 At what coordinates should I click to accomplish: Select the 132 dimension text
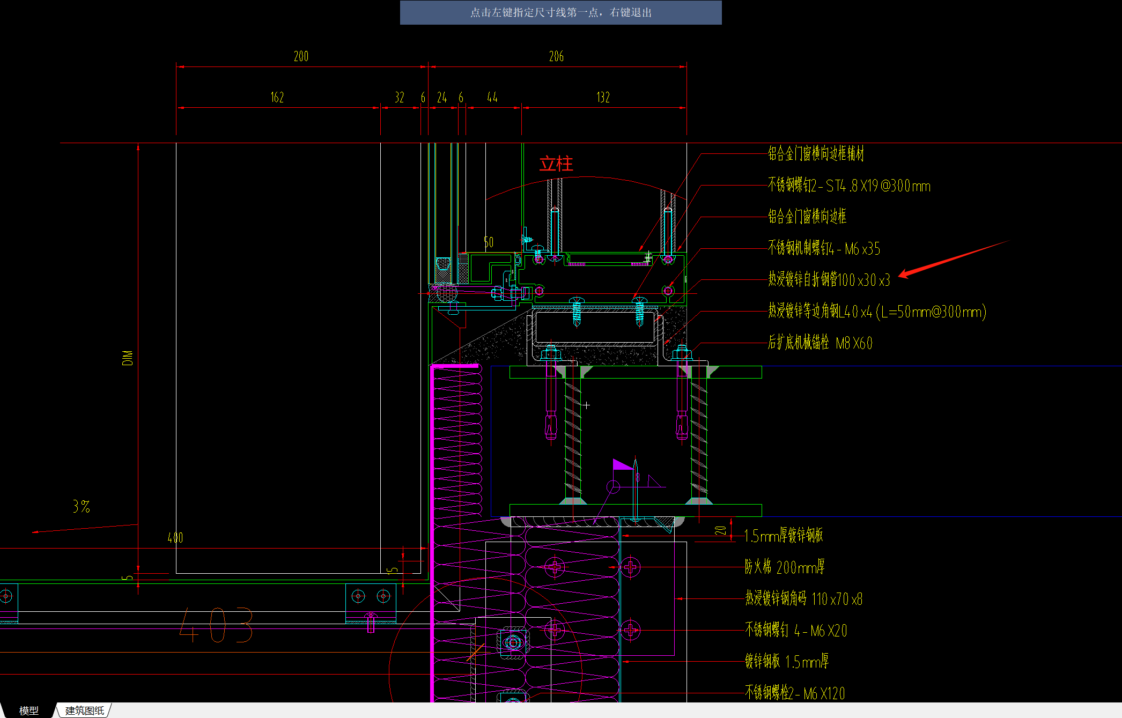[603, 98]
